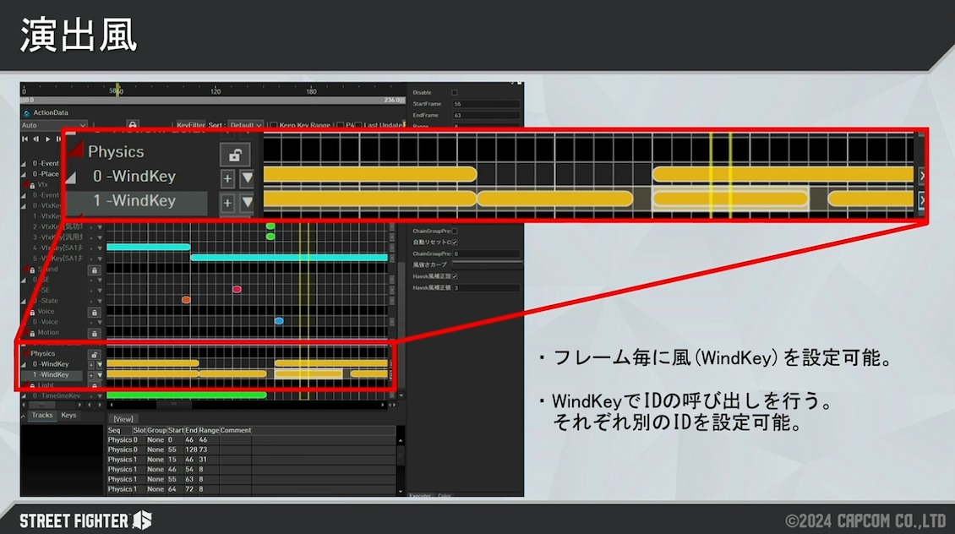Click the lock icon beside the Auto dropdown

pos(132,125)
